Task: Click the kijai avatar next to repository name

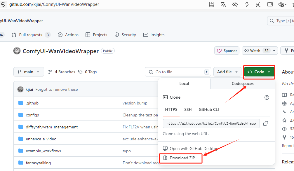Action: [x=17, y=51]
